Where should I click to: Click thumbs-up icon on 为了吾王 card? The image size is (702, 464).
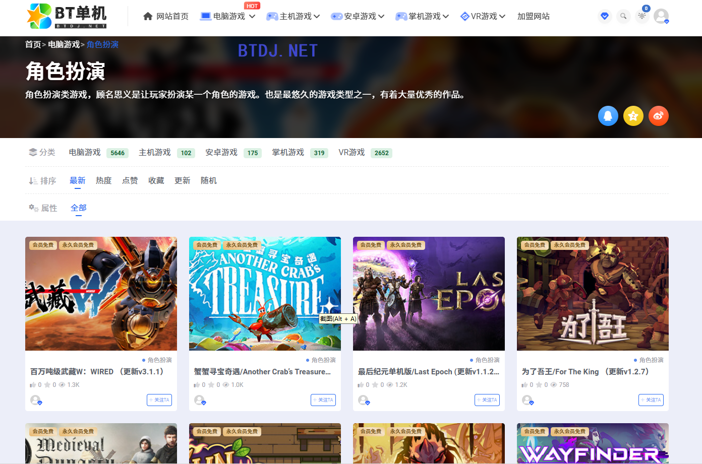[x=524, y=385]
